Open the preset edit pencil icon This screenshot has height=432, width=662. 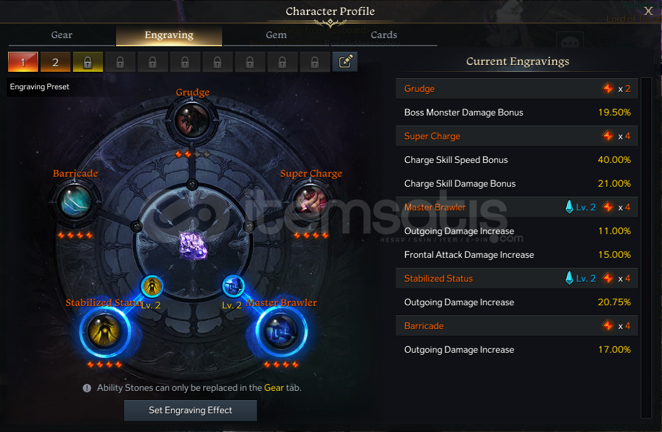point(345,62)
